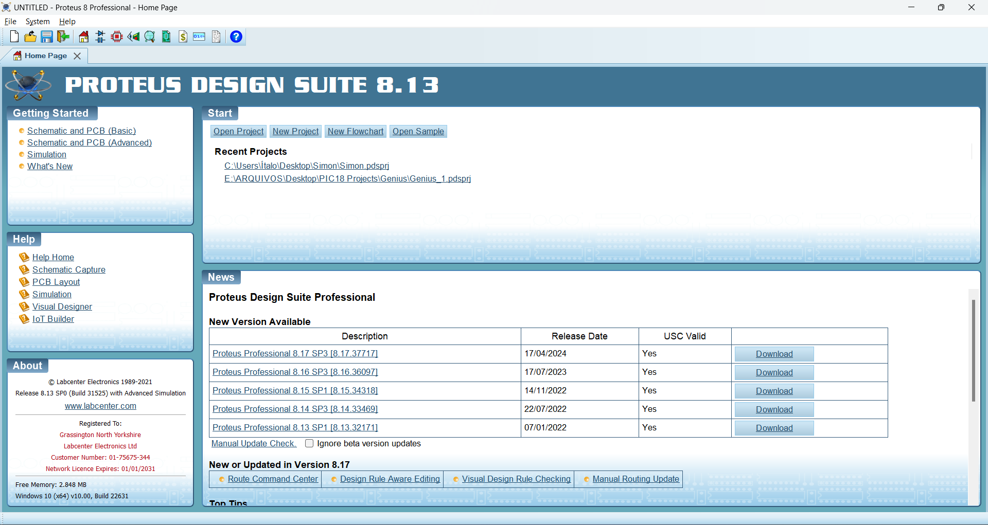Click the blue Help question icon
This screenshot has height=525, width=988.
click(x=236, y=37)
